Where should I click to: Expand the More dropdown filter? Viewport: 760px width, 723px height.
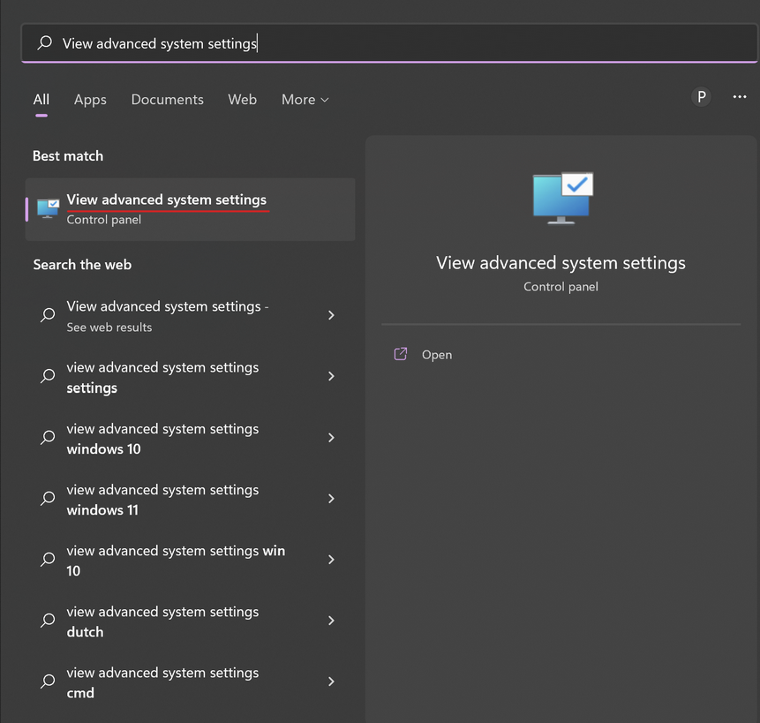coord(305,100)
